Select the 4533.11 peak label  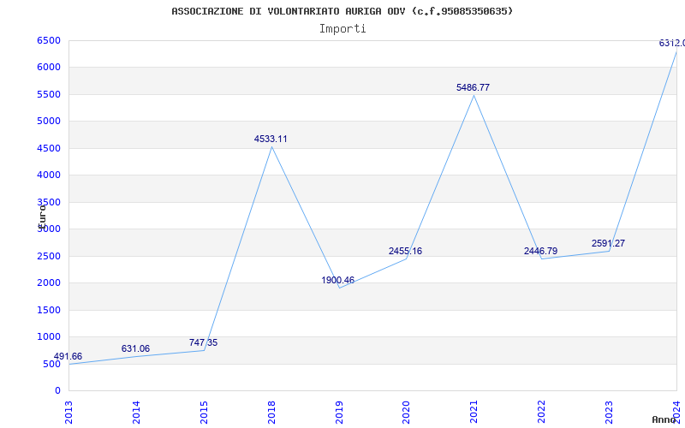(x=271, y=140)
